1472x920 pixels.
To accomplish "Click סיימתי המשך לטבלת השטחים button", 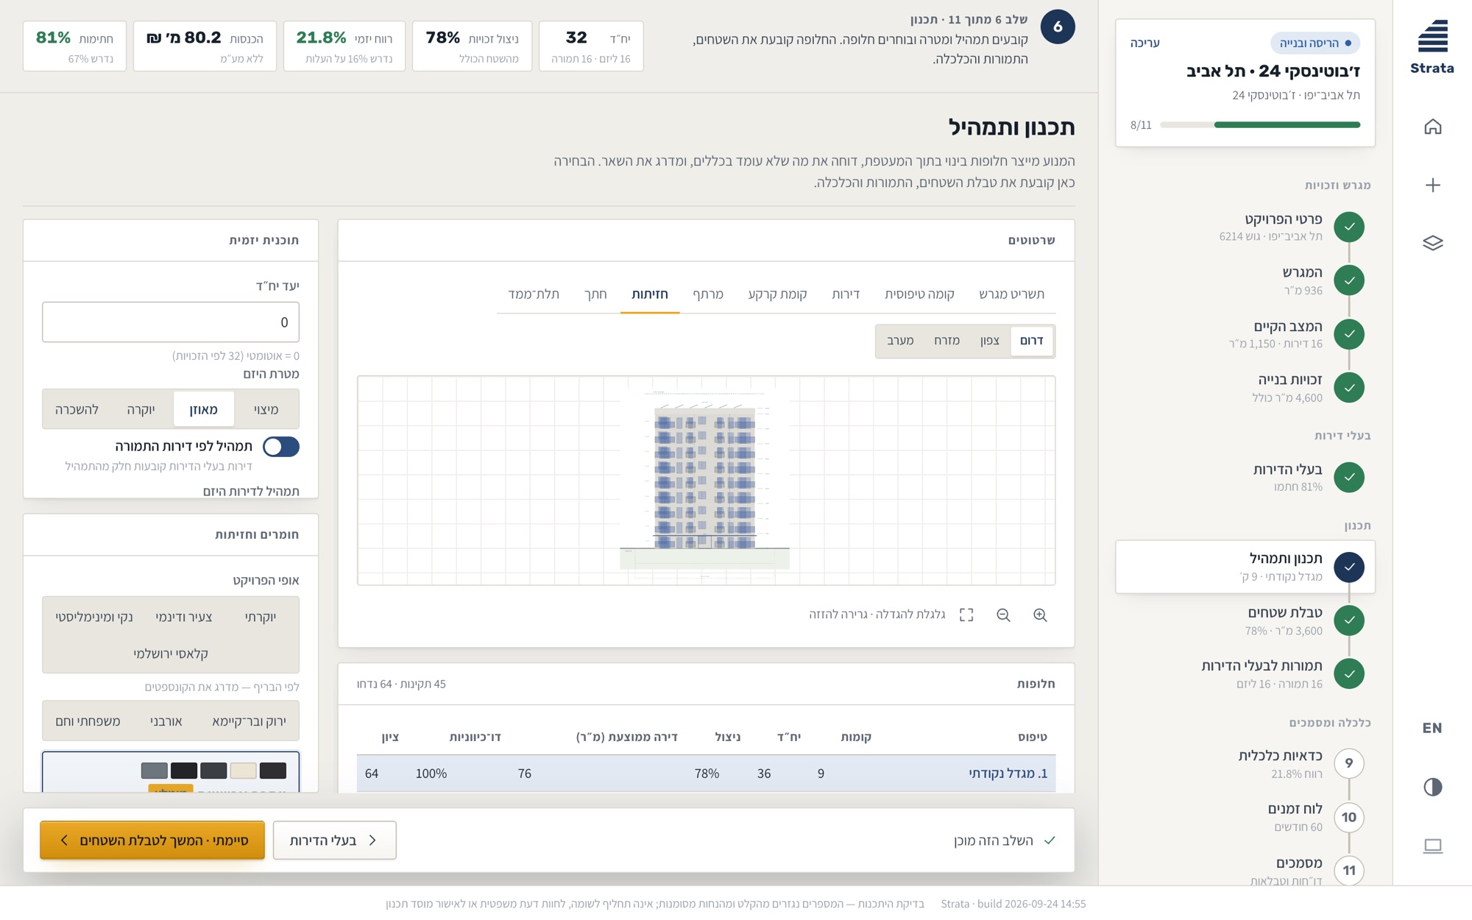I will [x=152, y=840].
